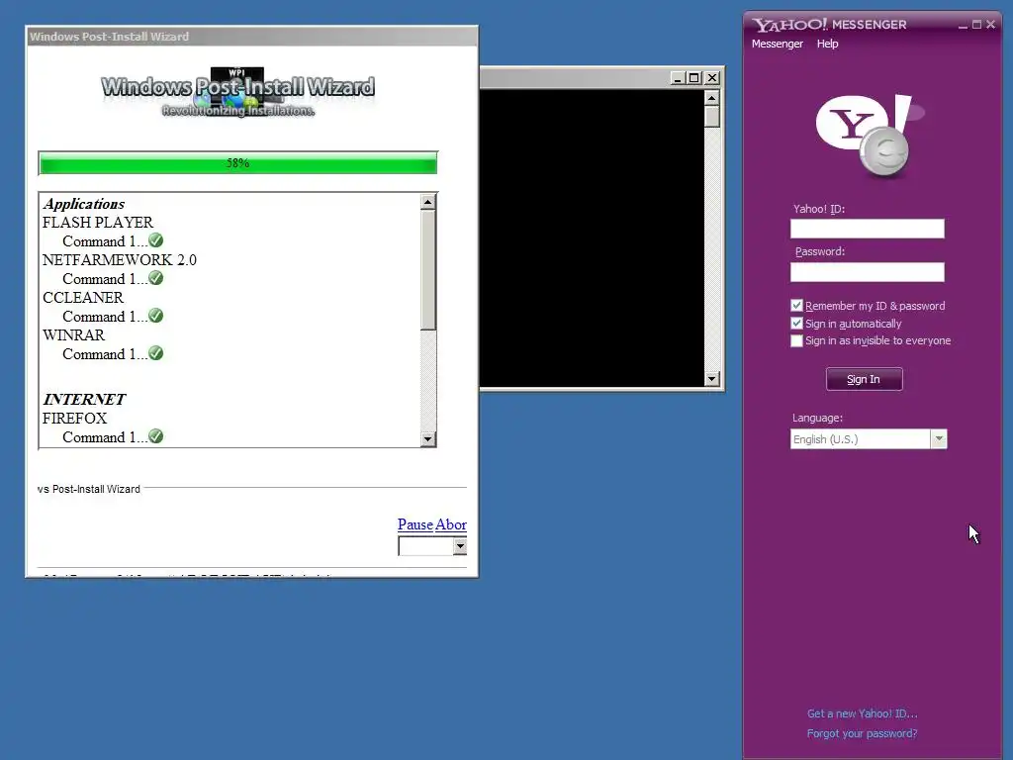This screenshot has width=1013, height=760.
Task: Maximize the Yahoo! Messenger window
Action: (976, 25)
